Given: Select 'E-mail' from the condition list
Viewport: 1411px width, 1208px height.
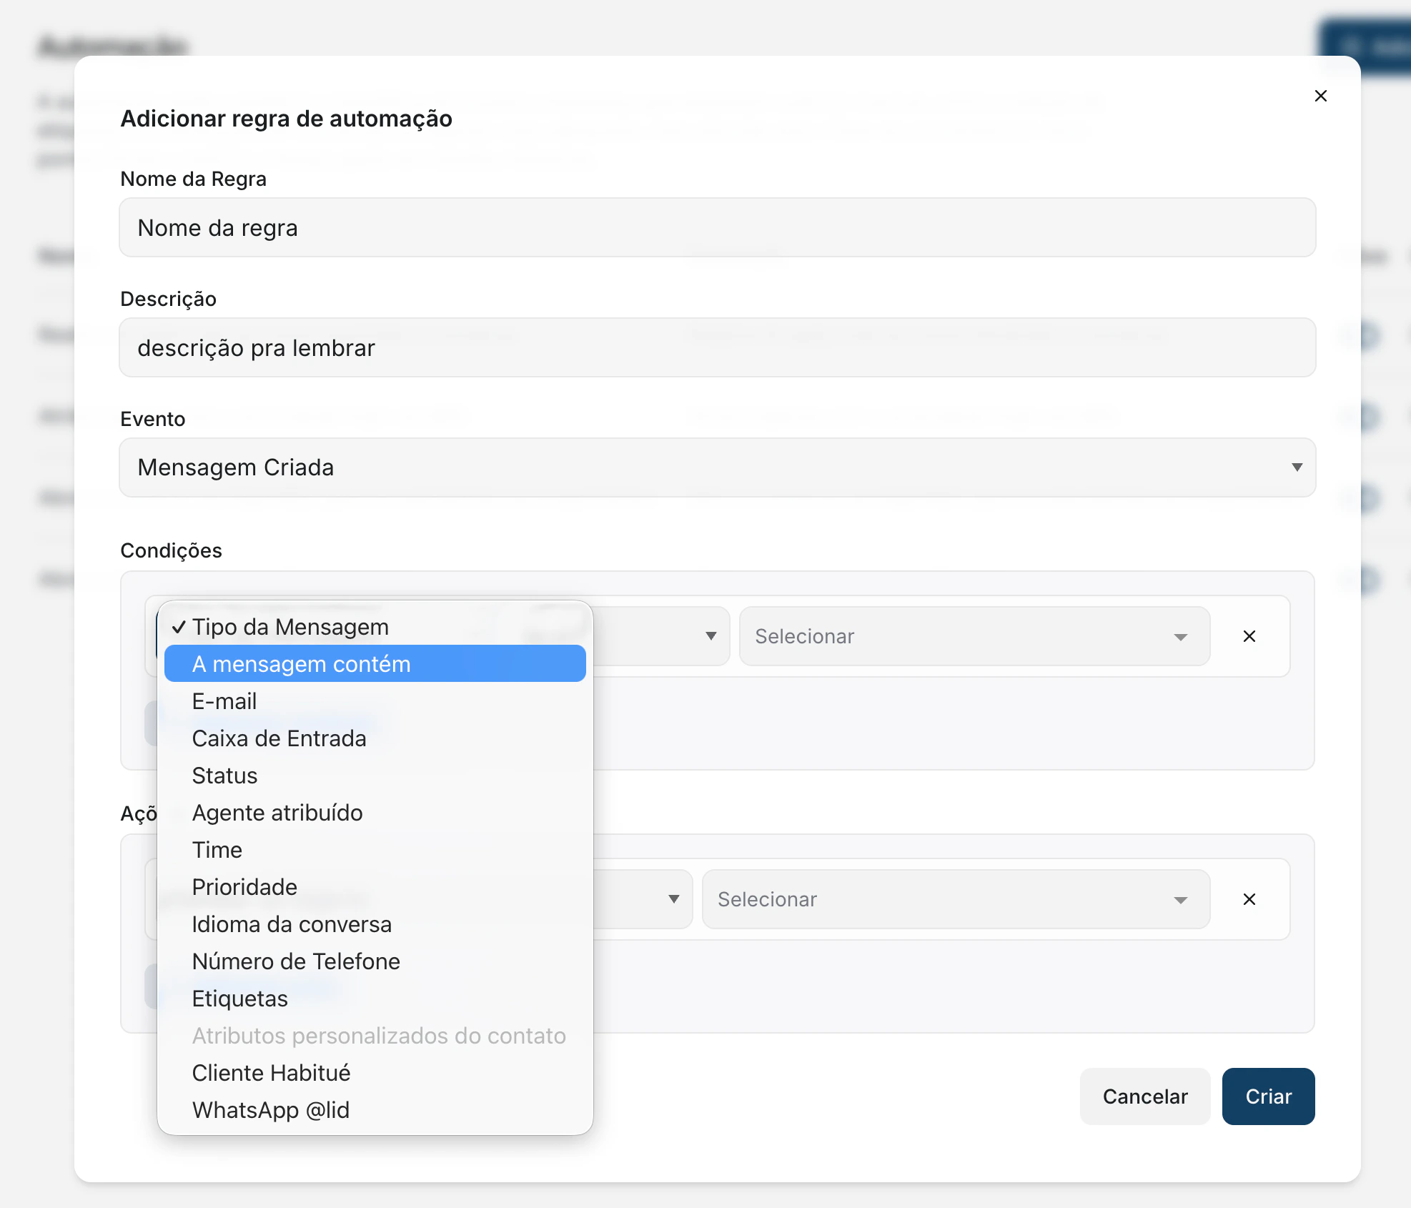Looking at the screenshot, I should click(x=375, y=701).
